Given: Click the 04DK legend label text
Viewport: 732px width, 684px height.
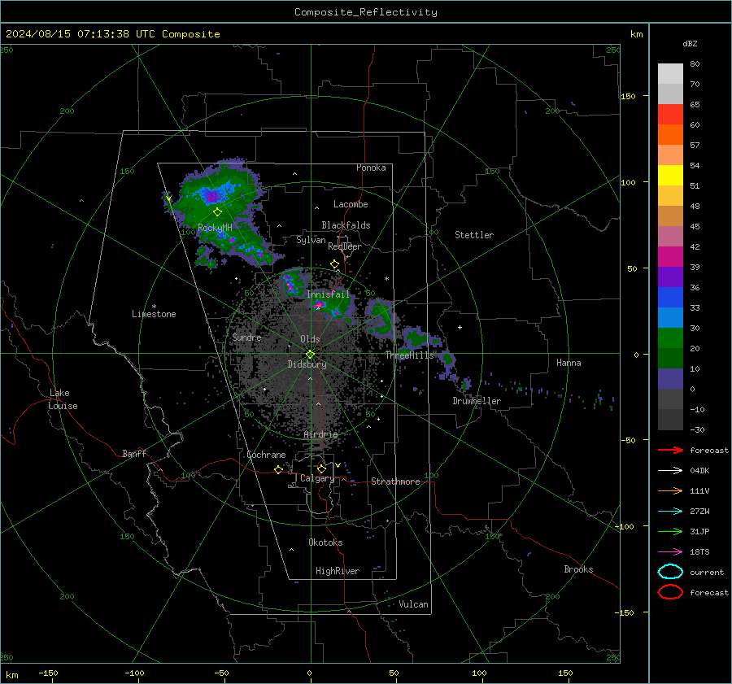Looking at the screenshot, I should [699, 471].
